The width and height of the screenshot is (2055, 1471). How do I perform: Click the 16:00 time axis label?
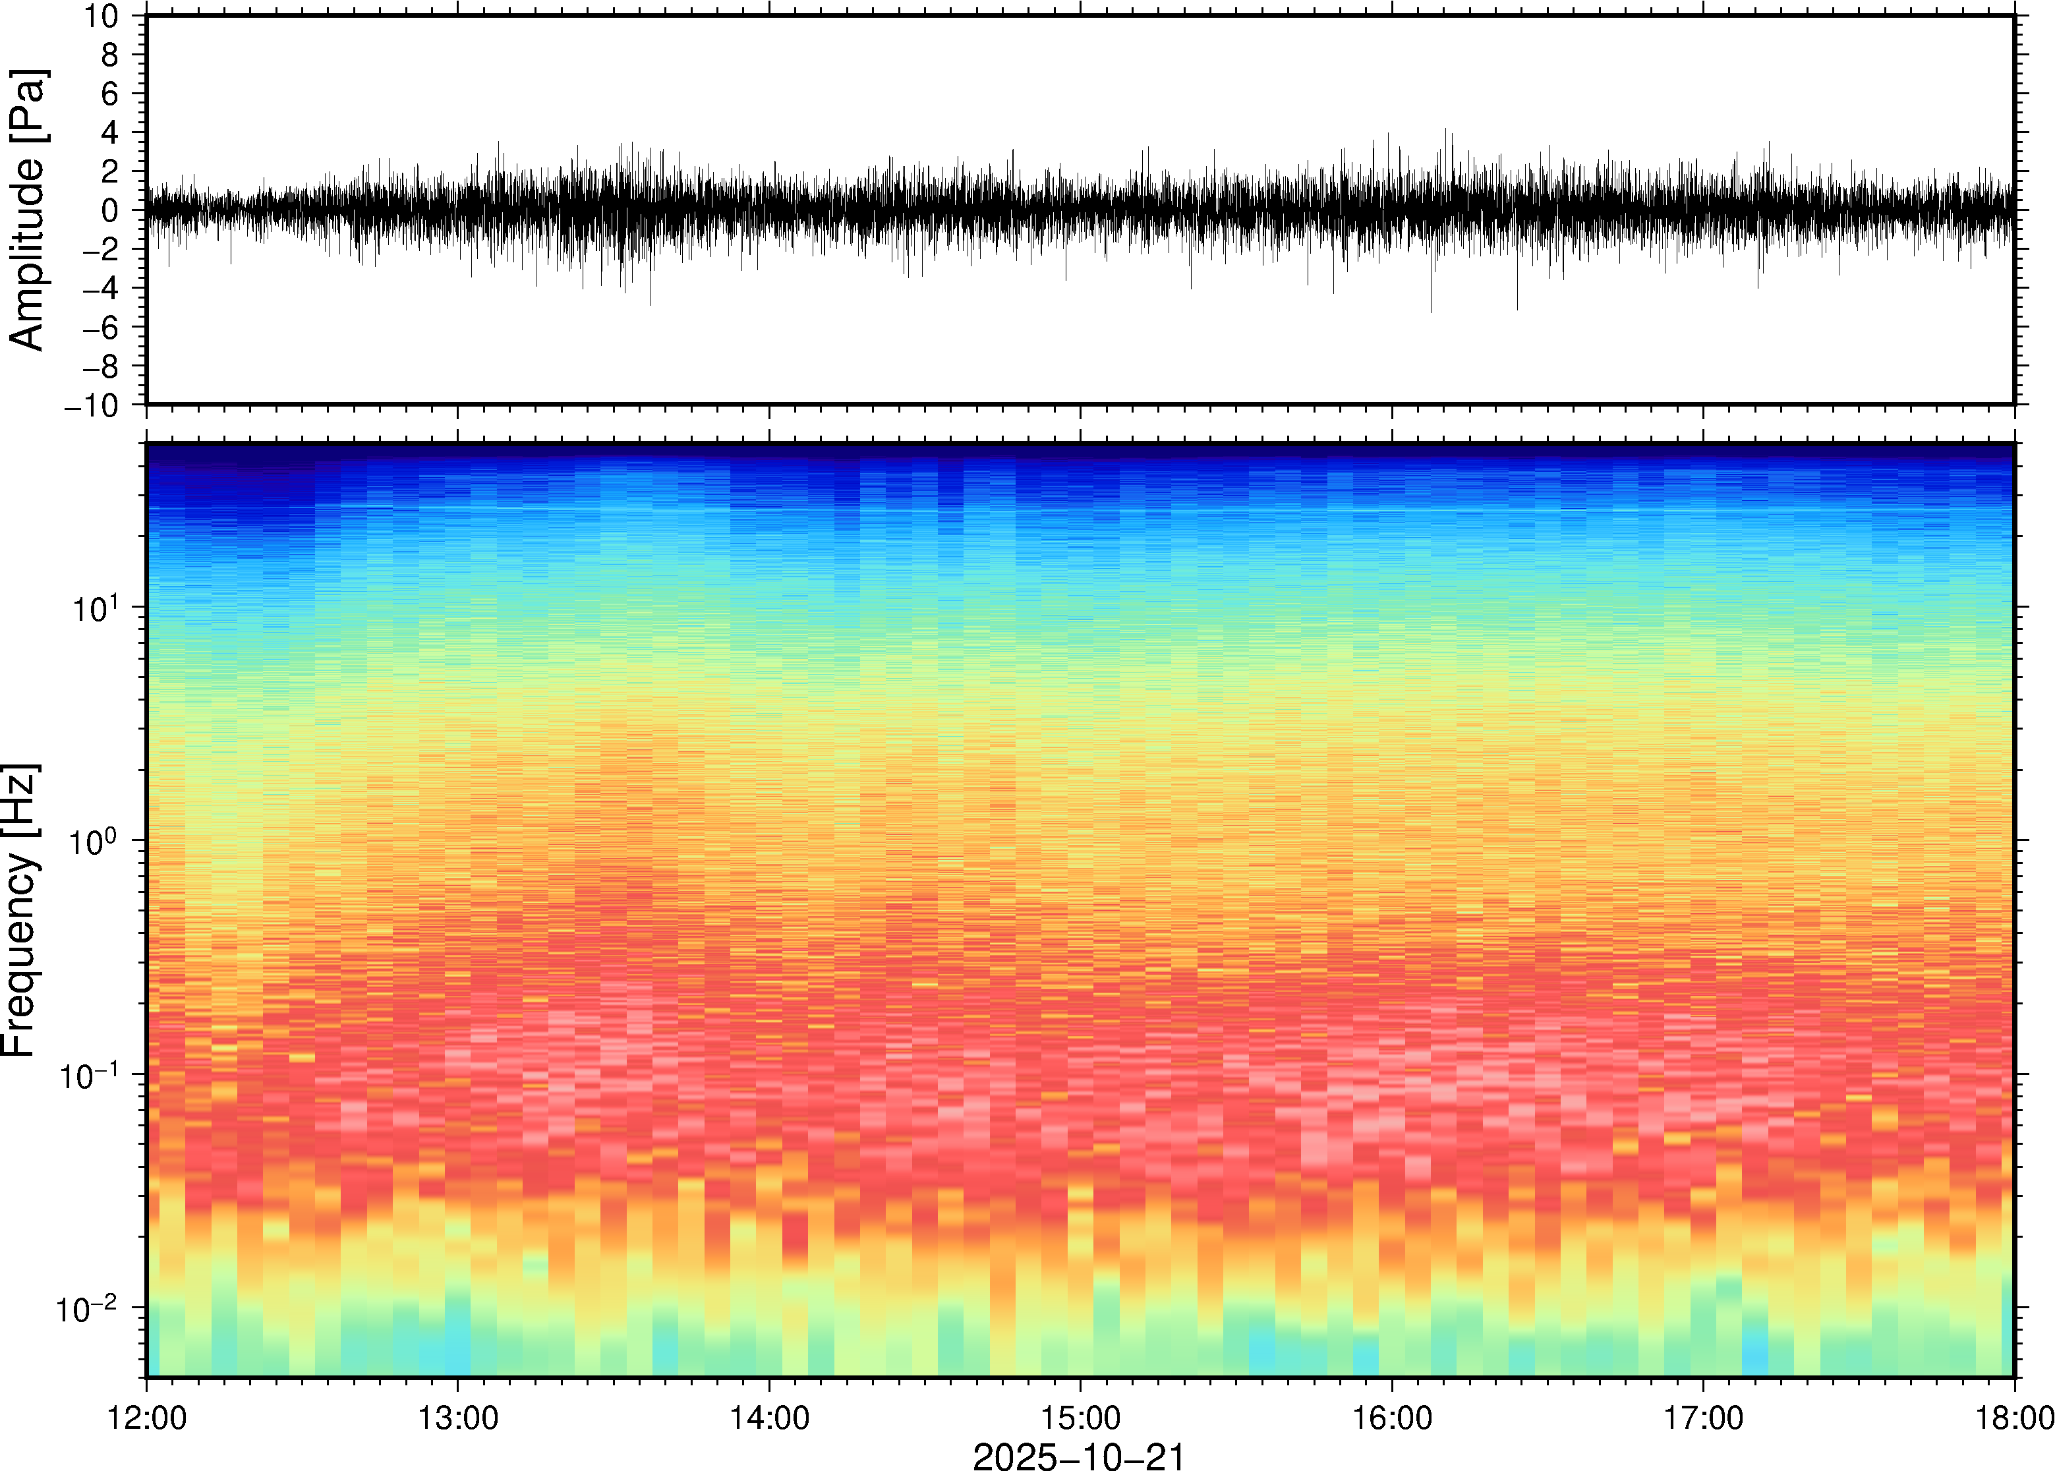pos(1392,1418)
